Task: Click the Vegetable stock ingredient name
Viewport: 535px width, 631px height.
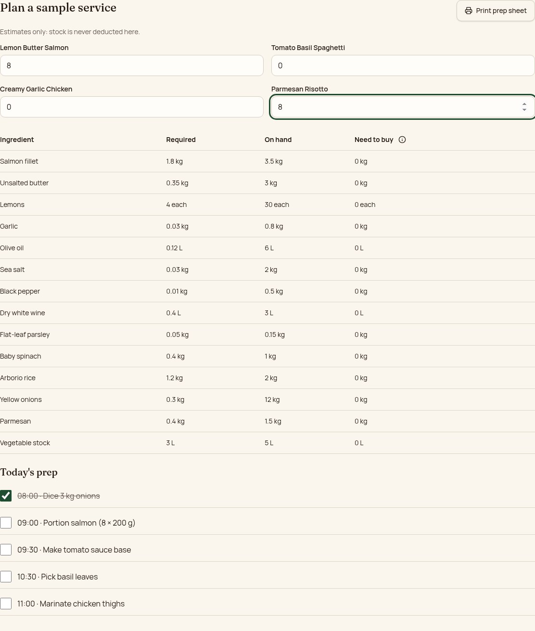Action: tap(25, 443)
